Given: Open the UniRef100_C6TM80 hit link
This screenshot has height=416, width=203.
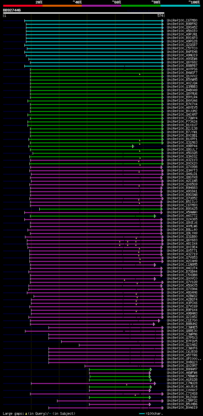Looking at the screenshot, I should (x=182, y=21).
